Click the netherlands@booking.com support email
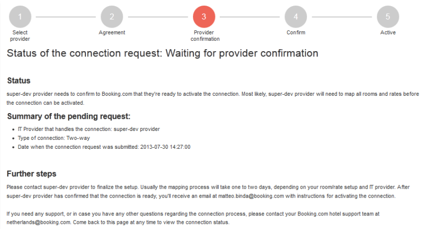The width and height of the screenshot is (422, 229). coord(38,222)
